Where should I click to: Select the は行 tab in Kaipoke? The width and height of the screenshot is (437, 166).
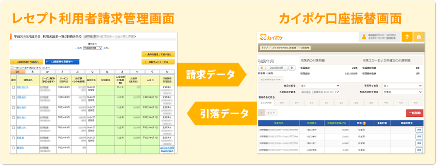pos(356,103)
